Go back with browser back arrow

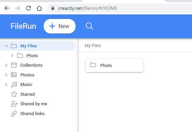(7, 8)
